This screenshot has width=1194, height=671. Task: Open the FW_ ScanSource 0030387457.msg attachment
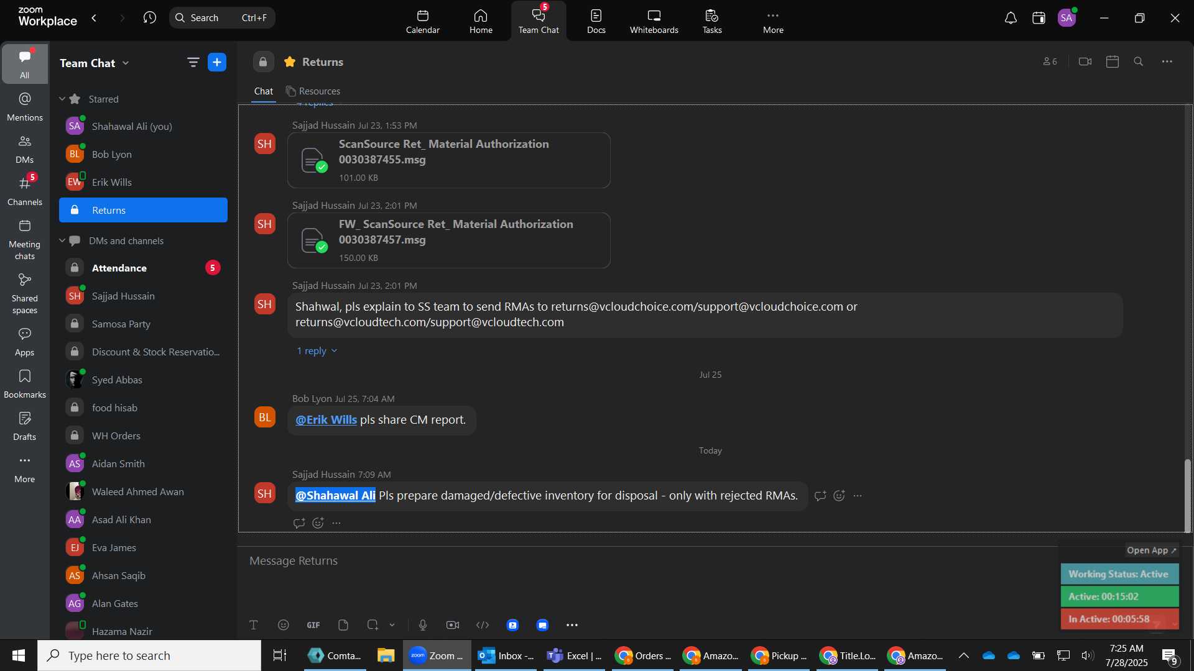pyautogui.click(x=449, y=240)
